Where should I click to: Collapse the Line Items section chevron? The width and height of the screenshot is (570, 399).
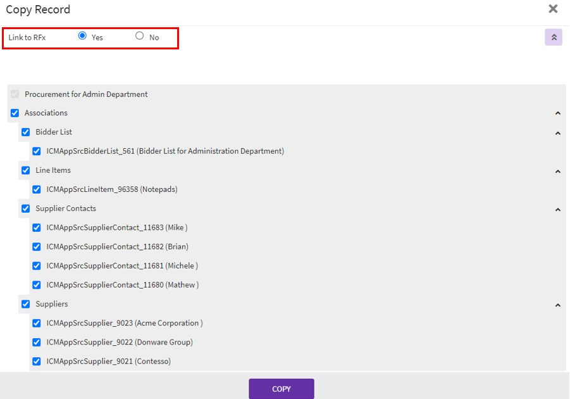pyautogui.click(x=557, y=171)
